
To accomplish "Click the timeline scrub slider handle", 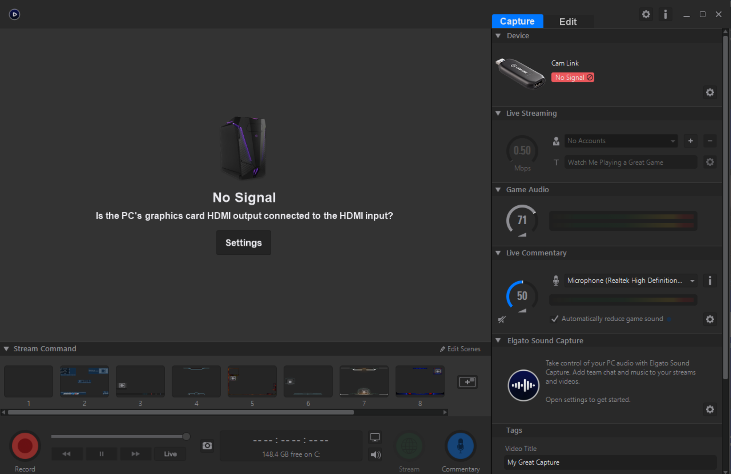I will tap(186, 436).
